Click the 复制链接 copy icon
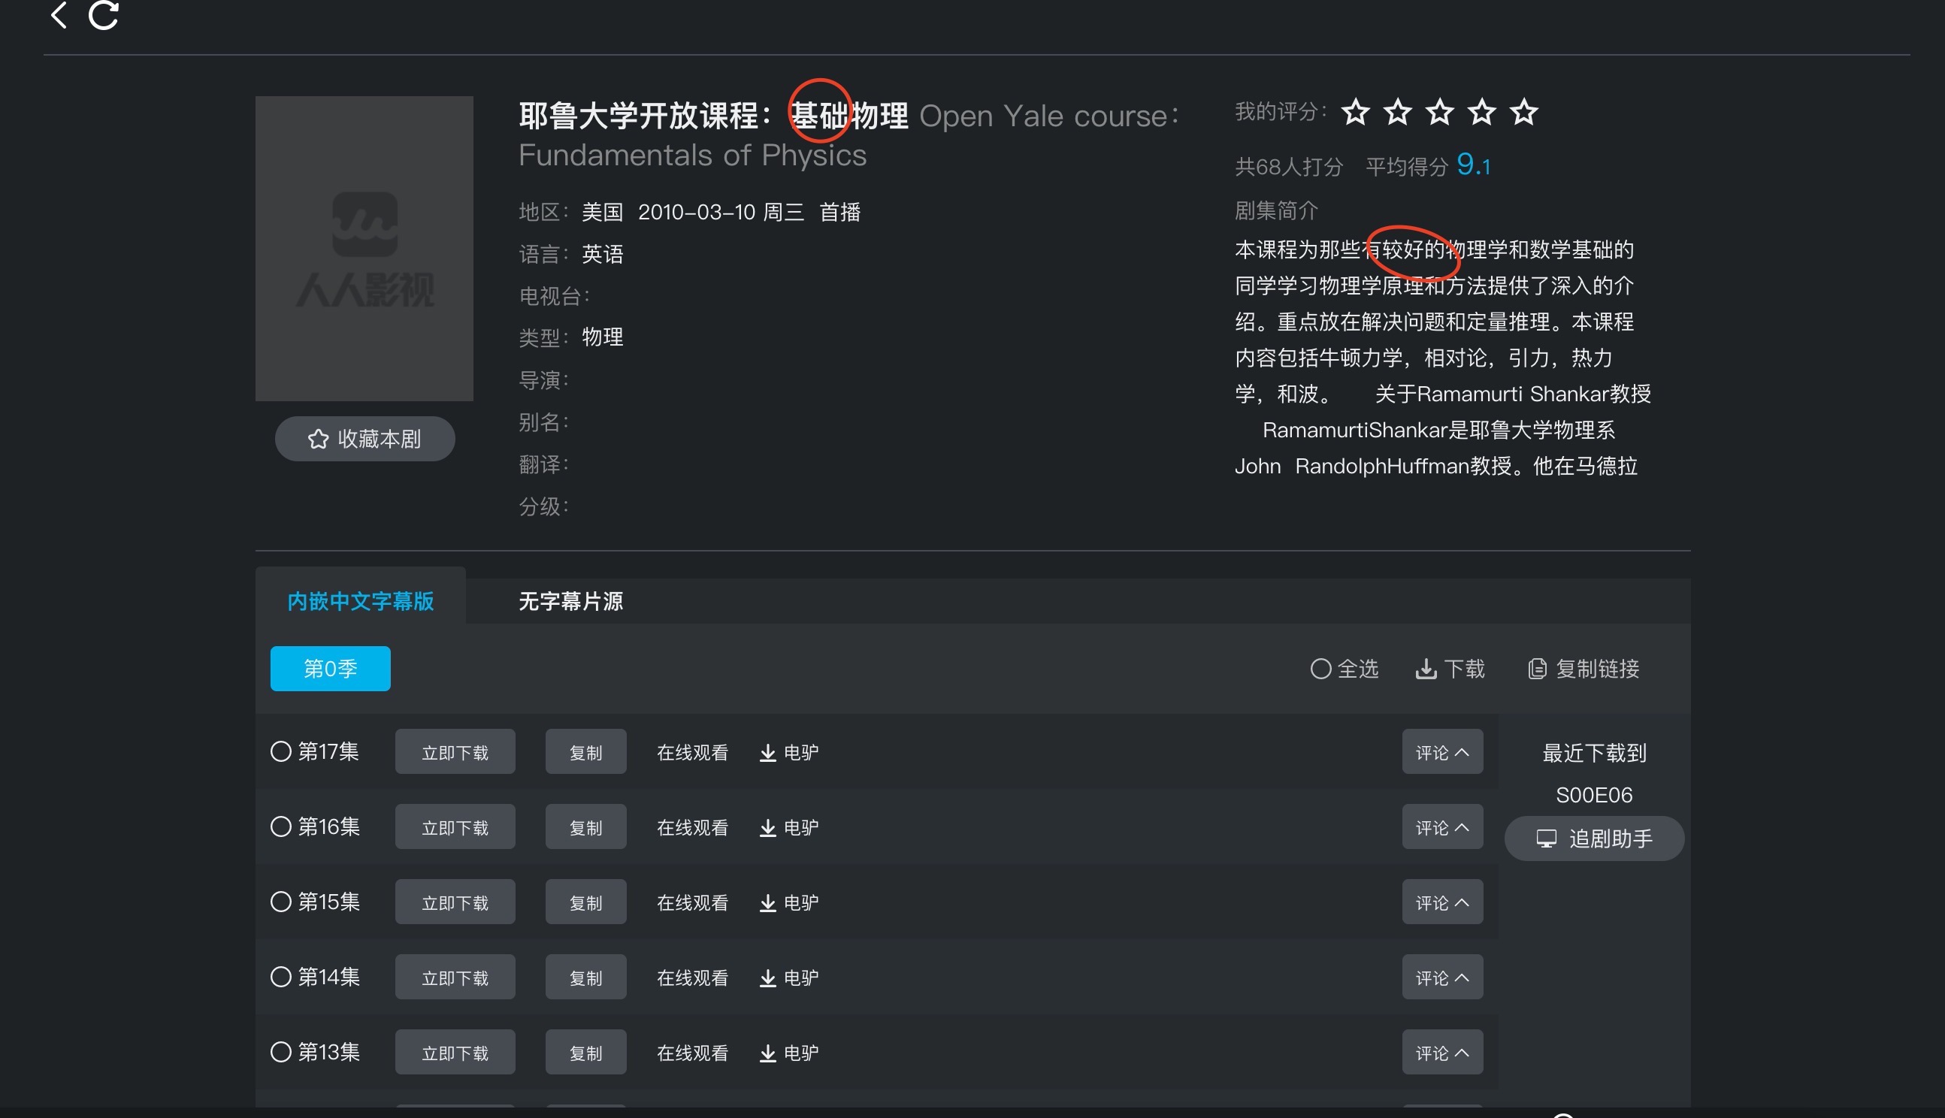Image resolution: width=1945 pixels, height=1118 pixels. click(1537, 669)
